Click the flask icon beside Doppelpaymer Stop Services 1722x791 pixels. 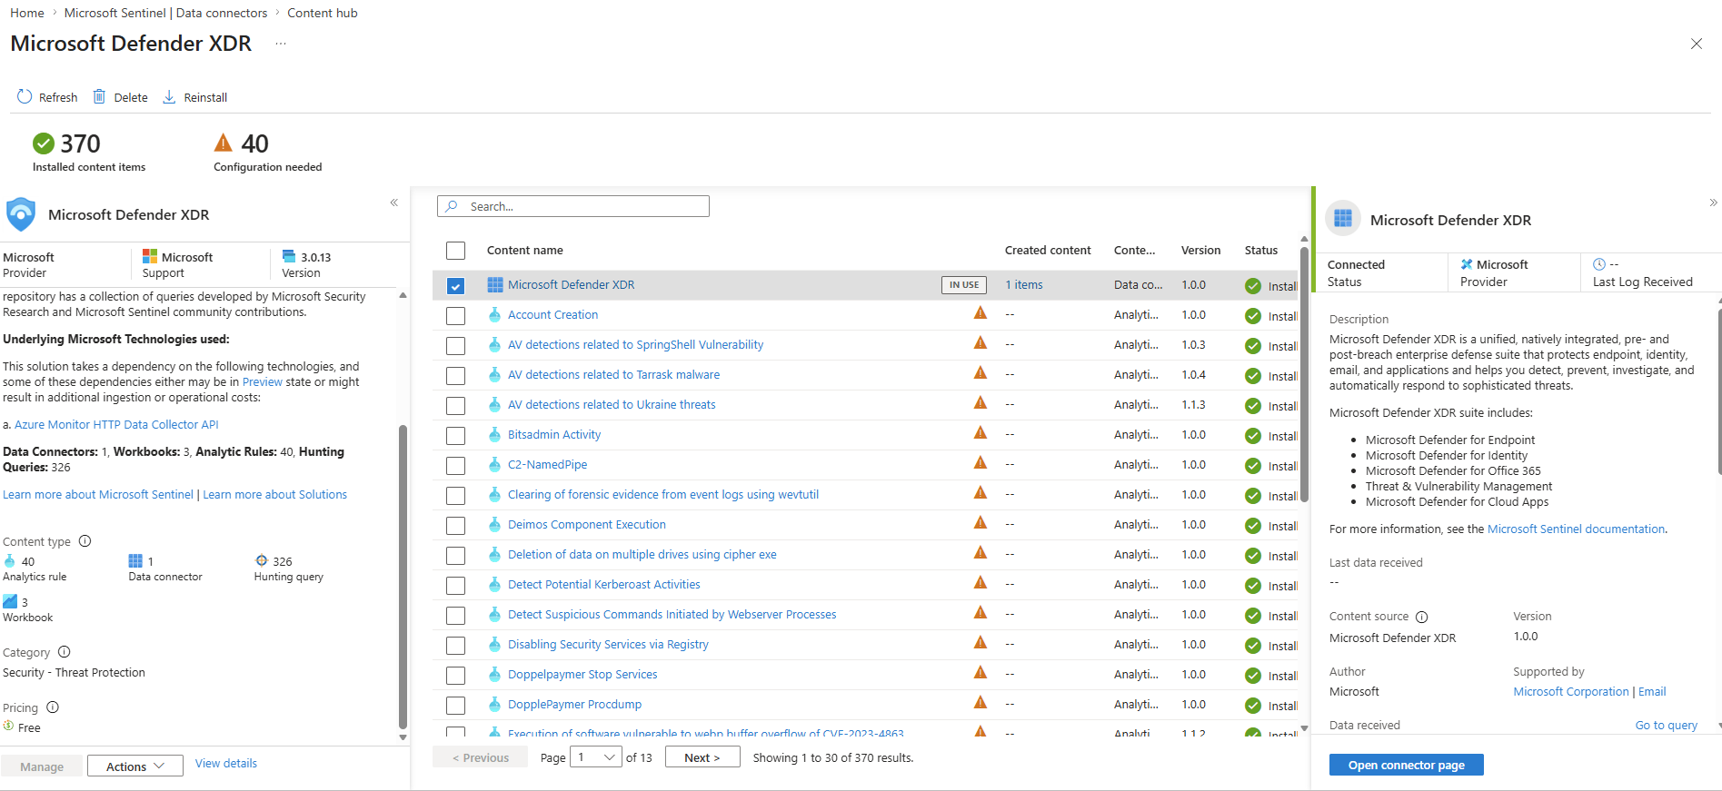point(494,675)
